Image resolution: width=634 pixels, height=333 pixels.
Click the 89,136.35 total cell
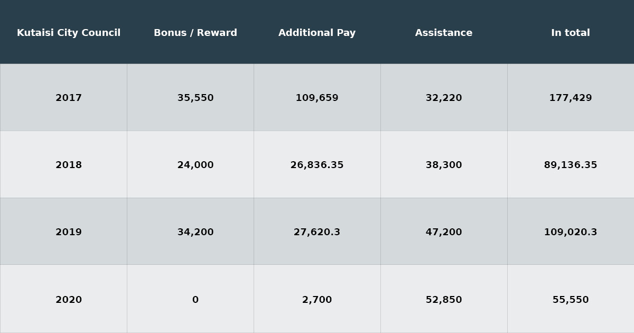pyautogui.click(x=571, y=165)
